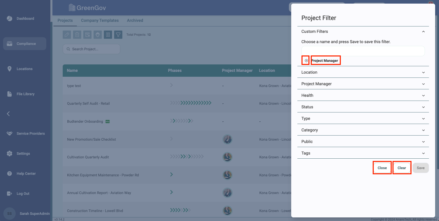
Task: Open Settings from the sidebar
Action: pos(19,153)
